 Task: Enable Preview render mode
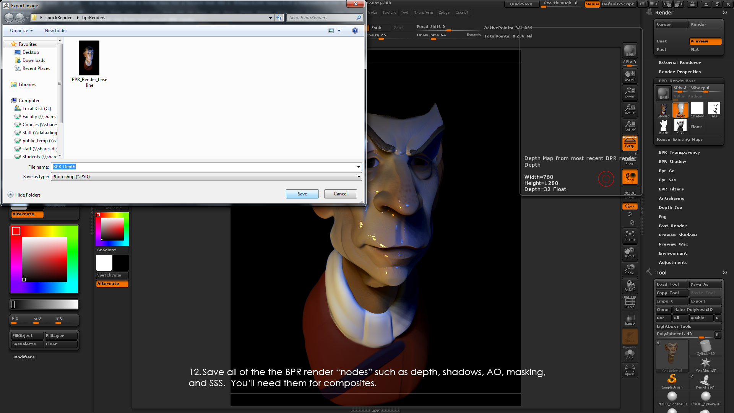click(705, 41)
